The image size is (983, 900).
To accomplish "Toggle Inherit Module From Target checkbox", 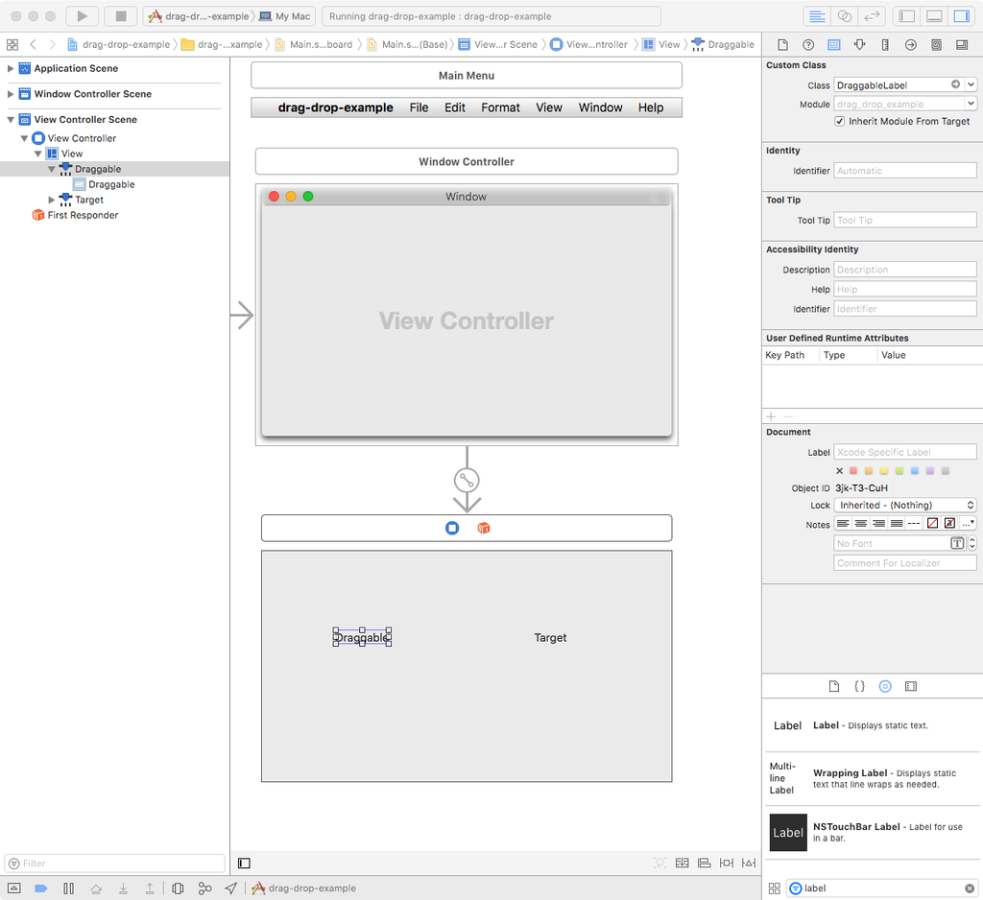I will (839, 122).
